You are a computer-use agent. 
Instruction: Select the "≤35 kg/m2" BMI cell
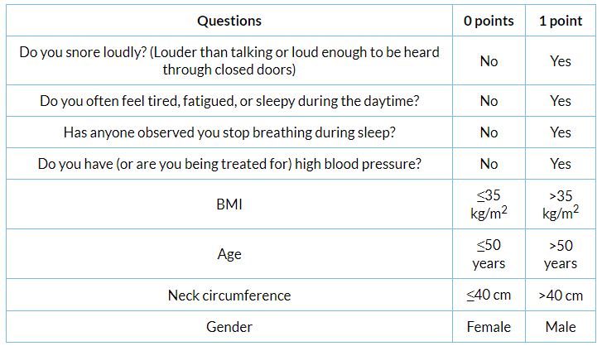[x=489, y=204]
